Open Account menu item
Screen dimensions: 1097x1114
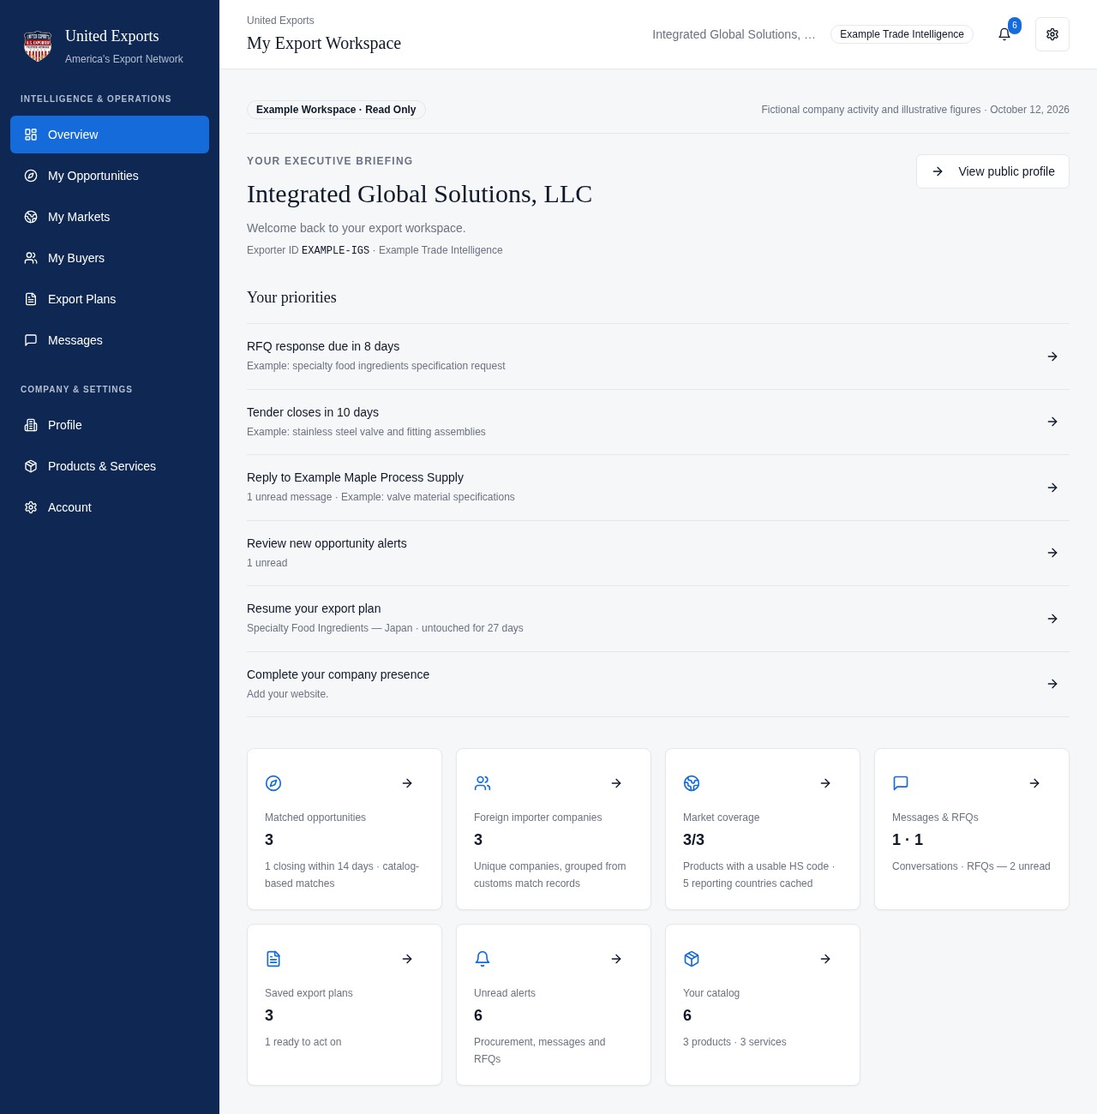coord(110,507)
